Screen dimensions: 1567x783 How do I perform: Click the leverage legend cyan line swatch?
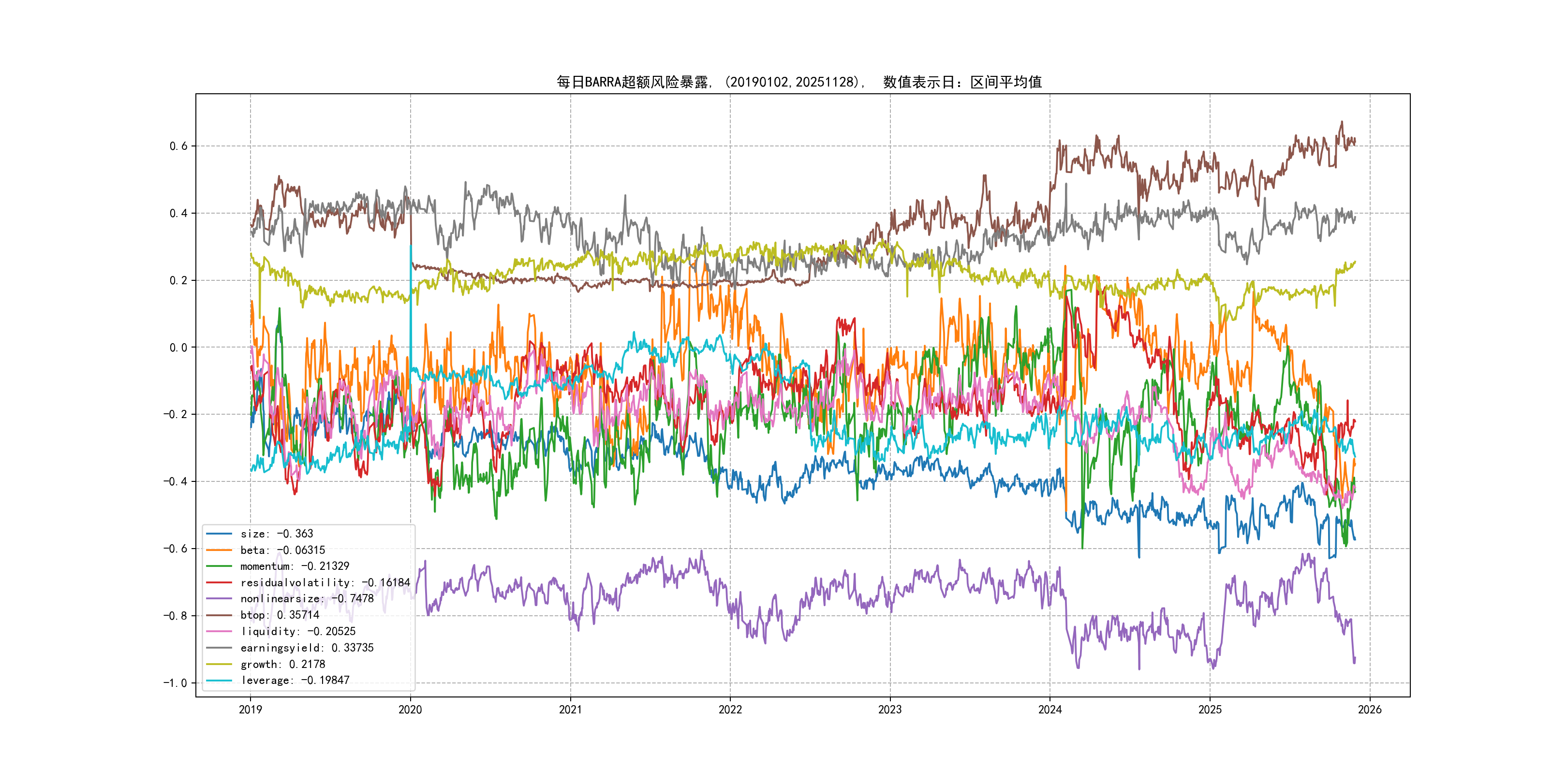pyautogui.click(x=219, y=680)
